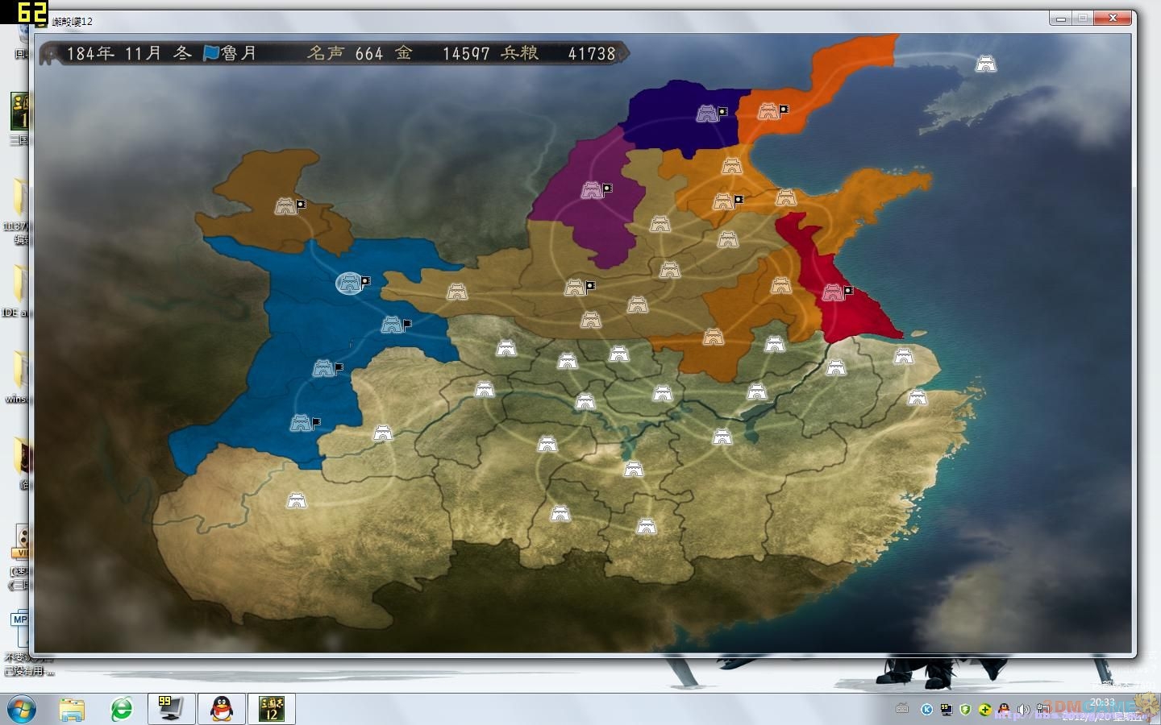Switch to the 99 monitor app on taskbar
Viewport: 1161px width, 725px height.
171,709
